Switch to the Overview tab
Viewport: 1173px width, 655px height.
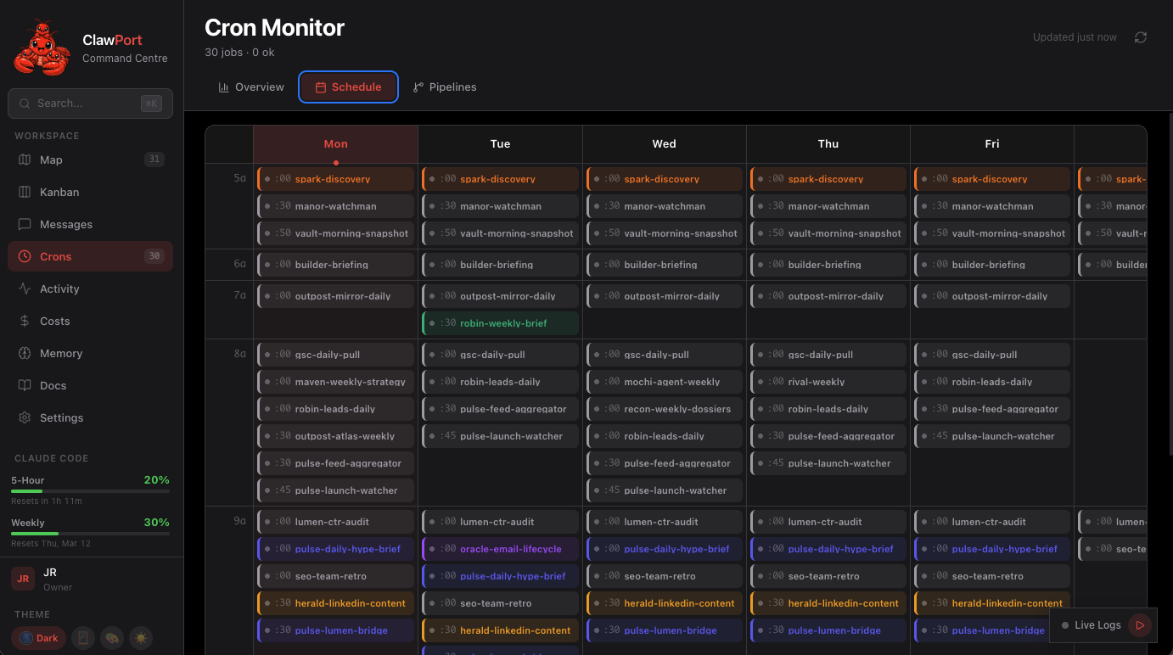(251, 87)
